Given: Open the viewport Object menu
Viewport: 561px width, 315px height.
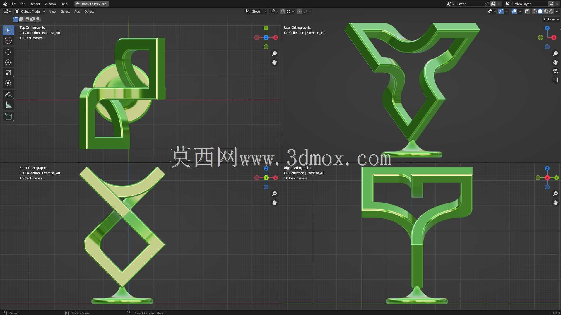Looking at the screenshot, I should pyautogui.click(x=89, y=11).
